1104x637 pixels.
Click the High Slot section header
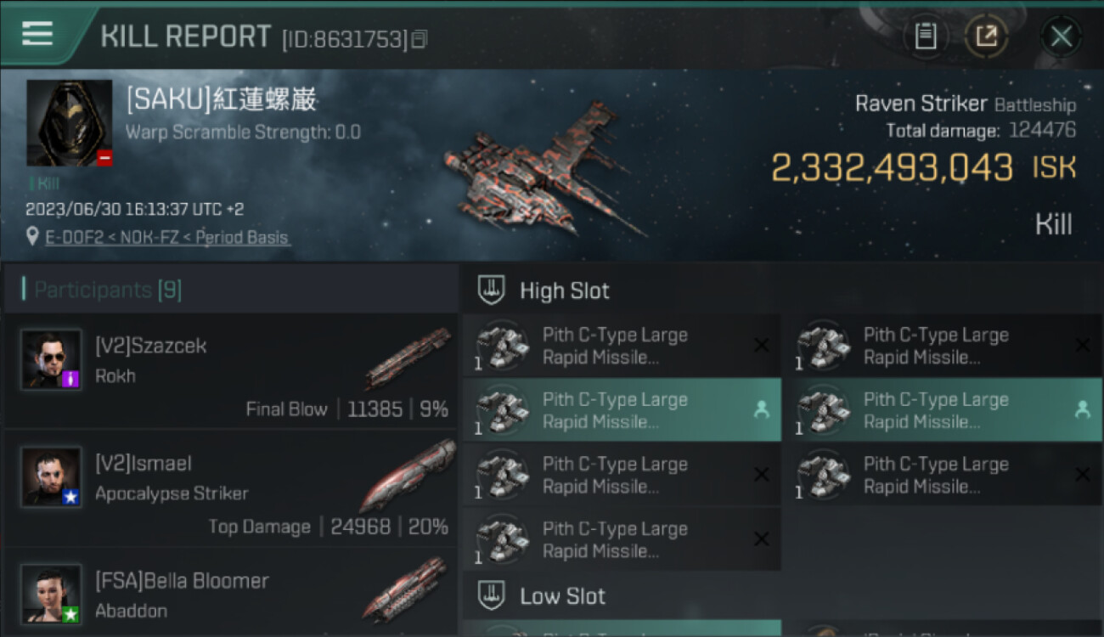coord(565,290)
